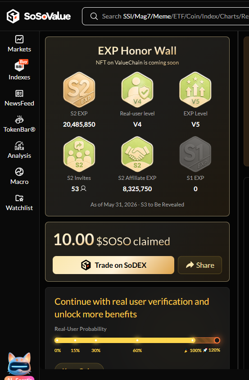Viewport: 249px width, 380px height.
Task: Click the EXP Honor Wall heading
Action: 137,51
